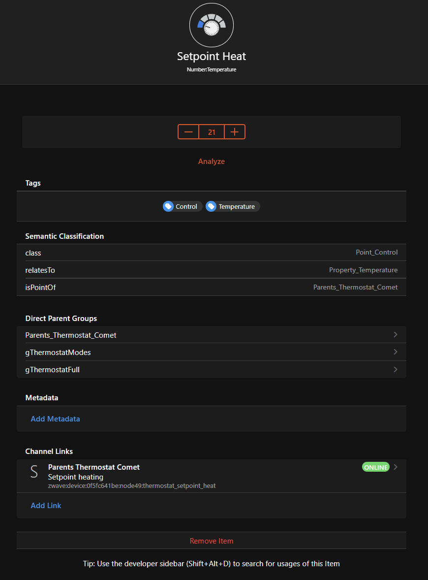The width and height of the screenshot is (428, 580).
Task: Click Add Metadata
Action: (55, 419)
